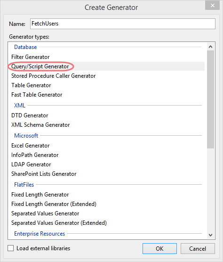Pick Excel Generator under Microsoft
This screenshot has height=262, width=223.
tap(106, 146)
